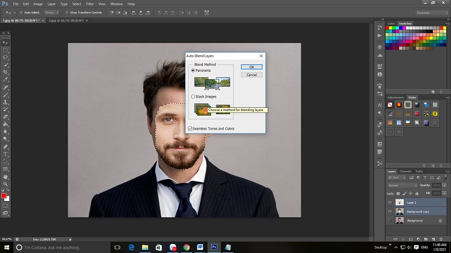Open the Swatches panel flyout menu
The height and width of the screenshot is (253, 451).
(x=447, y=24)
